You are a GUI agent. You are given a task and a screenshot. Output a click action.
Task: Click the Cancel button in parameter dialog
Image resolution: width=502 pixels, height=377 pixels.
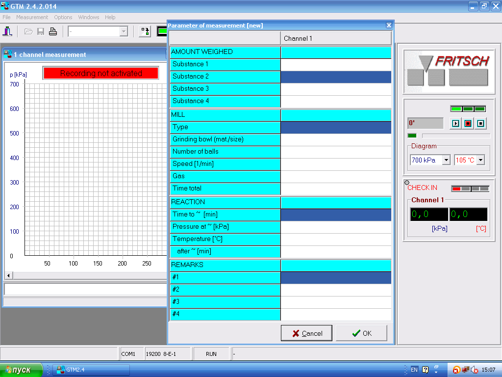tap(306, 333)
